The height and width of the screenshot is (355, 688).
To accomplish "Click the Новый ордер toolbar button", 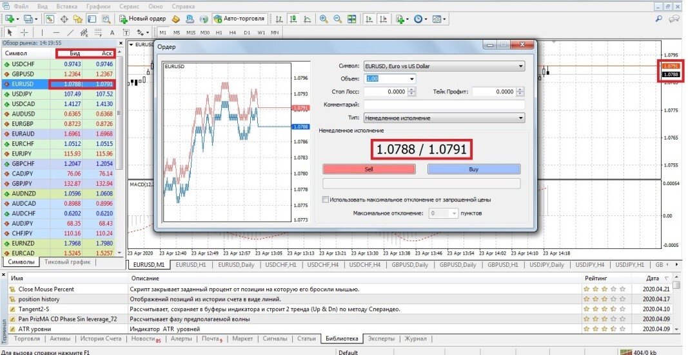I will click(x=143, y=19).
